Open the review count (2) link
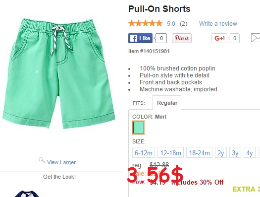The height and width of the screenshot is (197, 260). (184, 24)
